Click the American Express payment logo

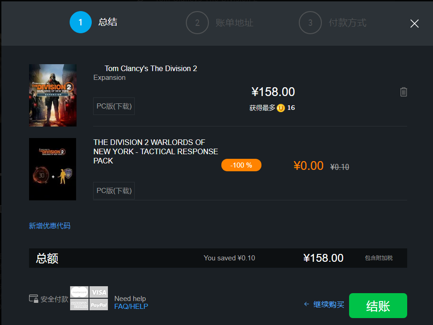coord(79,305)
